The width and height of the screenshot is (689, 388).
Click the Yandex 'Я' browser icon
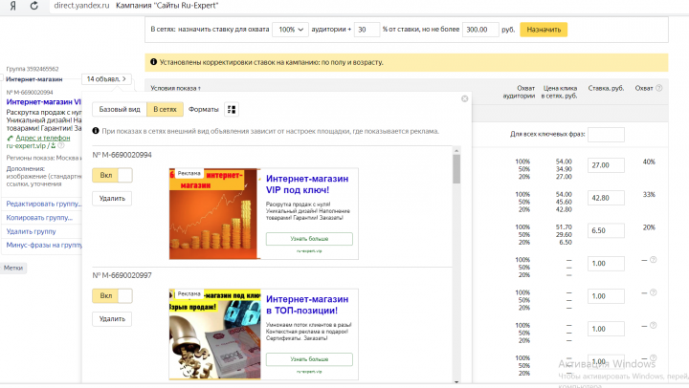13,6
